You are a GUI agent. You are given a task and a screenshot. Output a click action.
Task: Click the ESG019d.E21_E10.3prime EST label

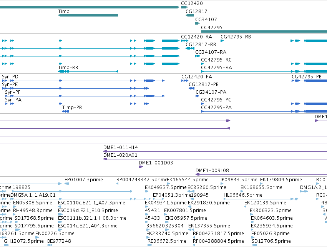(88, 211)
